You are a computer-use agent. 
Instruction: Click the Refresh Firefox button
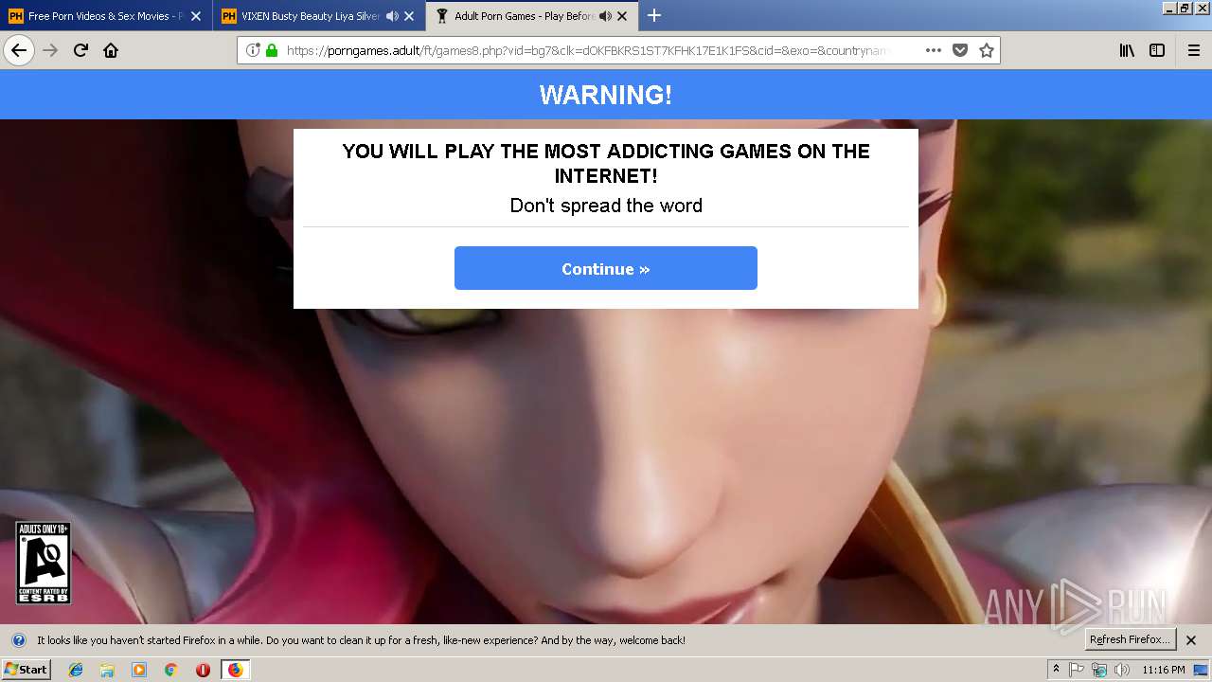[x=1130, y=639]
